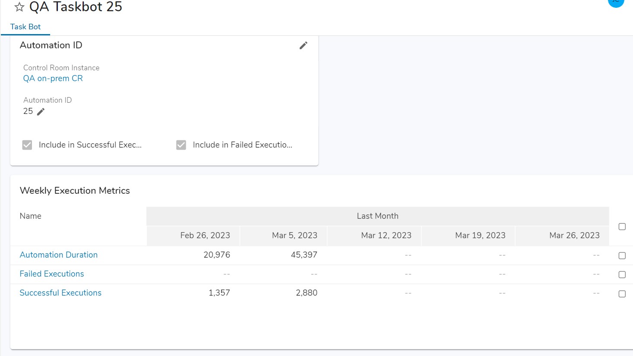Select the Failed Executions row checkbox

(x=622, y=274)
